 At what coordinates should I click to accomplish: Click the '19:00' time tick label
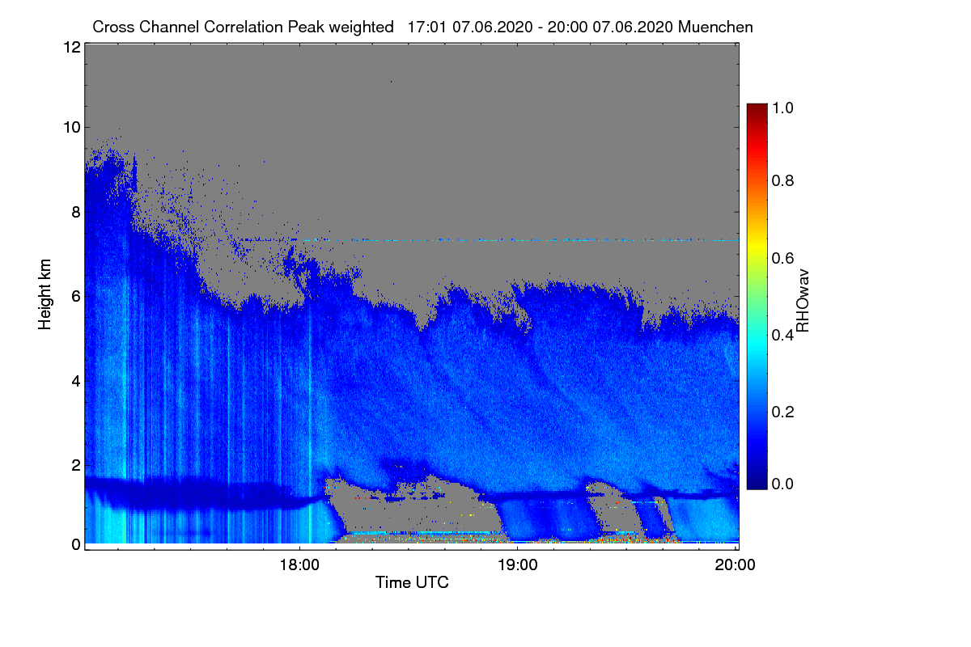tap(517, 565)
